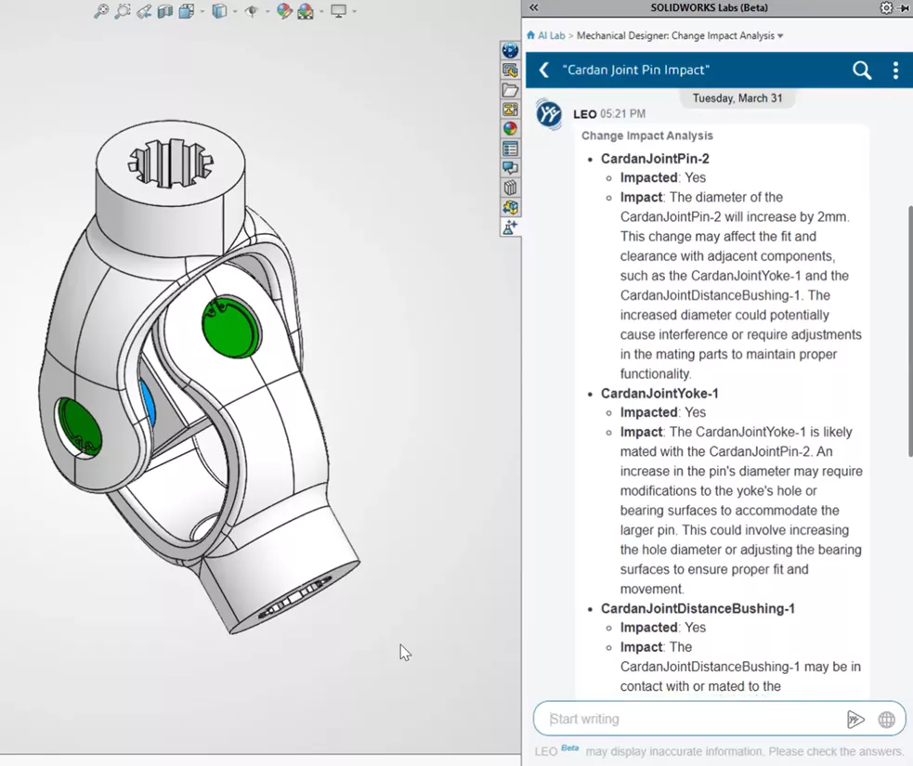913x766 pixels.
Task: Toggle the pin icon on Labs panel
Action: pyautogui.click(x=905, y=8)
